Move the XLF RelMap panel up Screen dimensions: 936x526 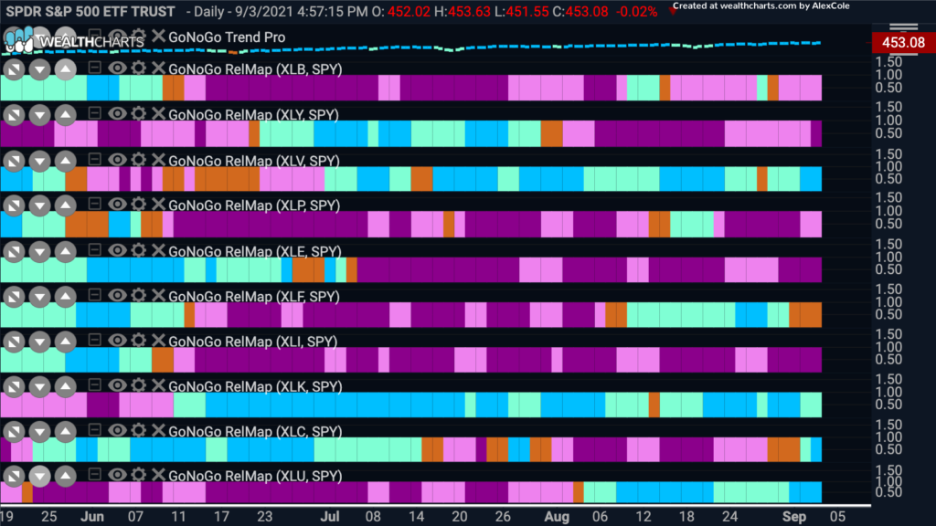[x=65, y=297]
